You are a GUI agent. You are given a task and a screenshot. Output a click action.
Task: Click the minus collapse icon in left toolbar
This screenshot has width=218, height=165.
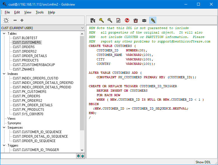(15, 20)
